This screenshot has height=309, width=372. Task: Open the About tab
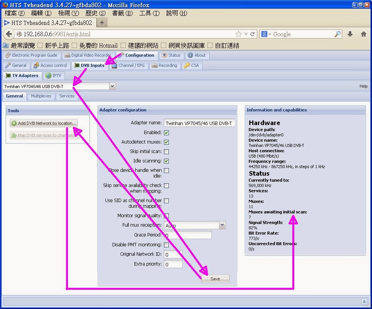(x=197, y=55)
